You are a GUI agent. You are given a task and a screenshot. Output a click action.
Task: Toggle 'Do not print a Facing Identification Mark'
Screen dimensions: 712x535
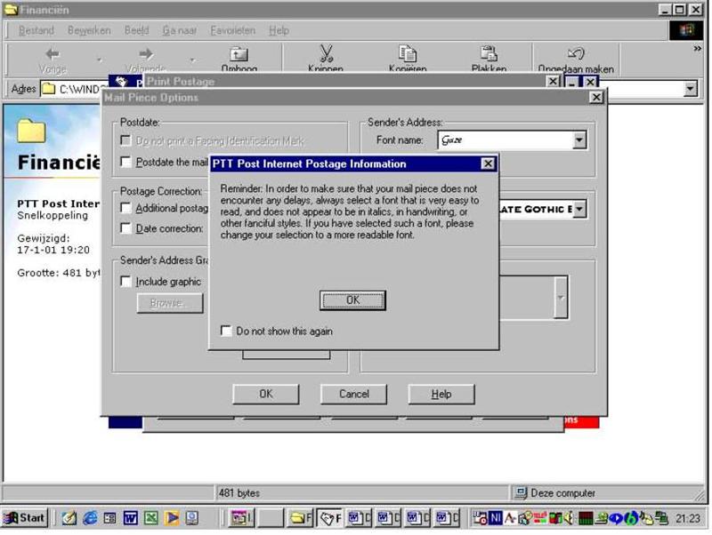click(x=125, y=140)
